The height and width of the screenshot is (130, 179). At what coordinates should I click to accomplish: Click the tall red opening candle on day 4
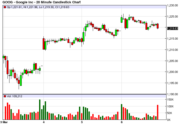[x=44, y=44]
